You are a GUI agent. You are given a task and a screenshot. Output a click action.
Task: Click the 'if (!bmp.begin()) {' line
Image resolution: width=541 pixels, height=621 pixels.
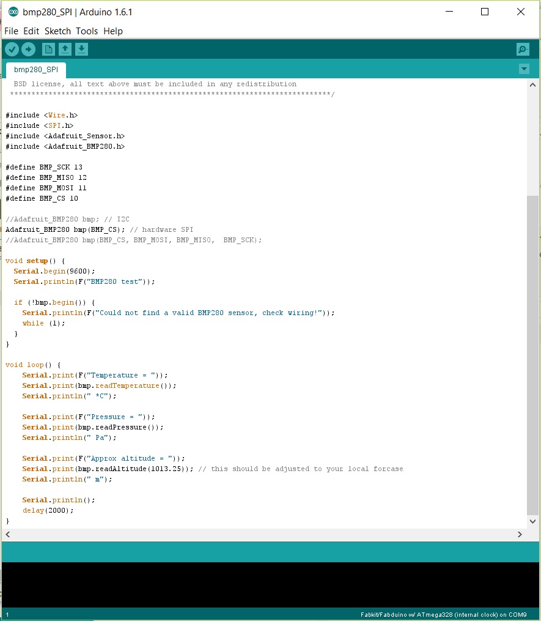pos(54,302)
